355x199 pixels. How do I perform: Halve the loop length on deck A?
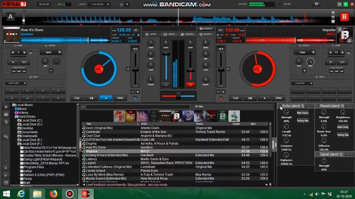click(x=13, y=53)
